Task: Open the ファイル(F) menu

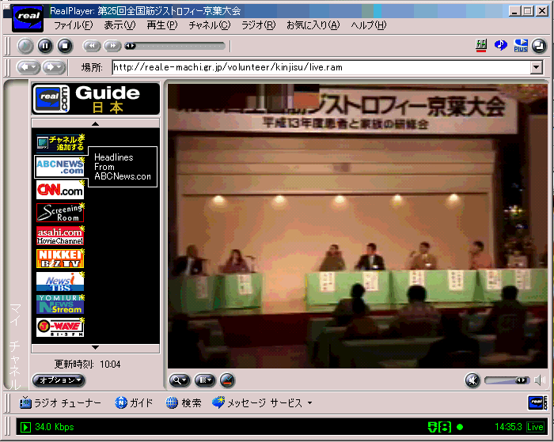Action: point(73,25)
